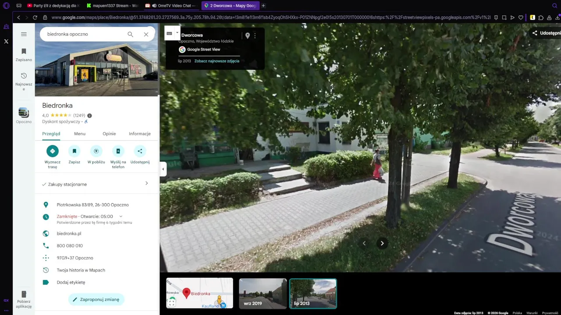Open the Biedronka mini map thumbnail
Image resolution: width=561 pixels, height=315 pixels.
point(199,293)
